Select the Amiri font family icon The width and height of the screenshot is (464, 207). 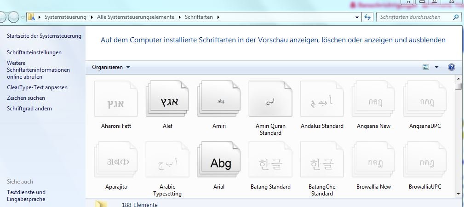(x=219, y=98)
